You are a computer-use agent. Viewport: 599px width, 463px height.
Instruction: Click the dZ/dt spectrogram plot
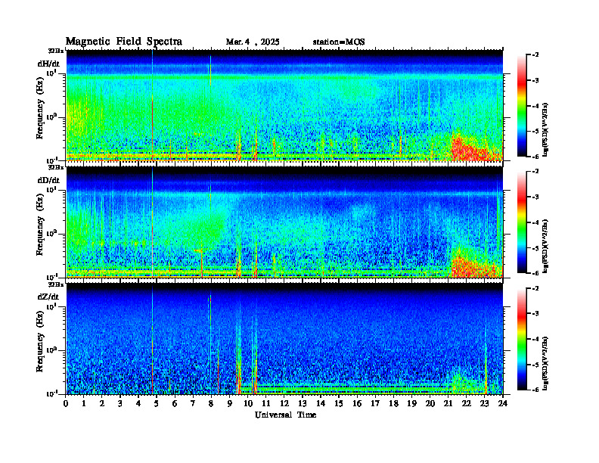pyautogui.click(x=284, y=338)
